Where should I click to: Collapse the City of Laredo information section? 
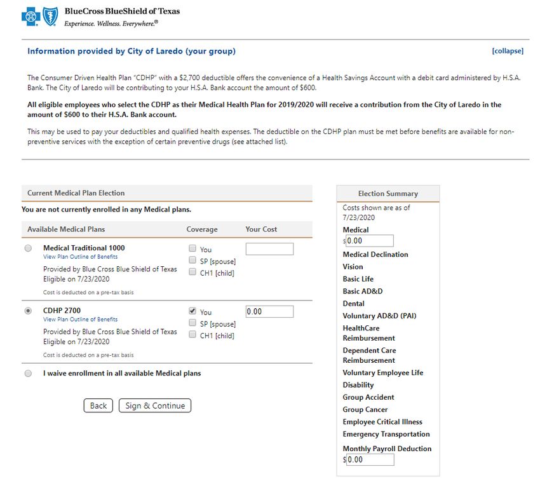[x=508, y=51]
